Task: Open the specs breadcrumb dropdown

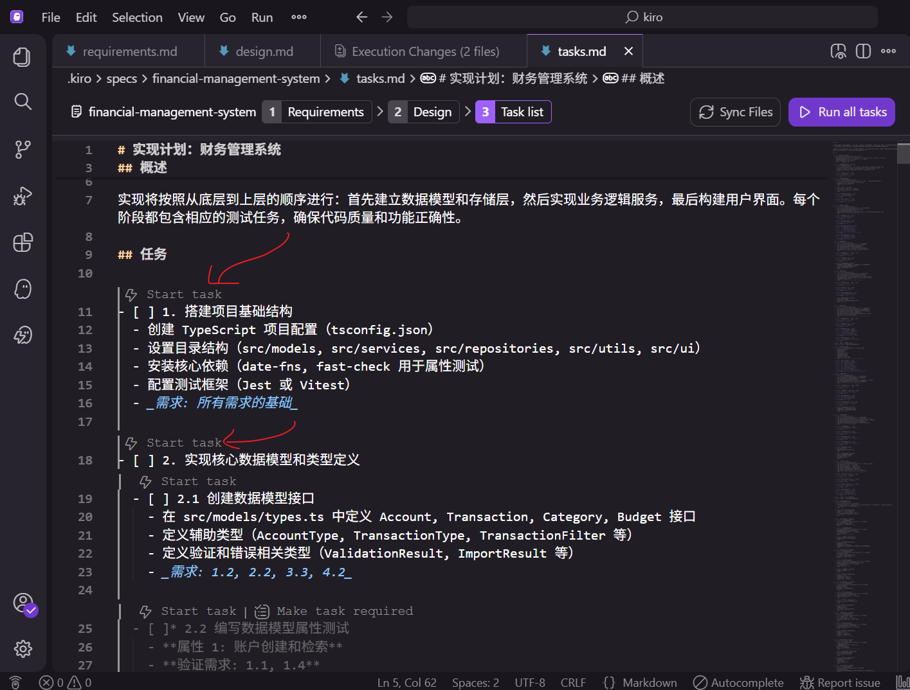Action: tap(122, 78)
